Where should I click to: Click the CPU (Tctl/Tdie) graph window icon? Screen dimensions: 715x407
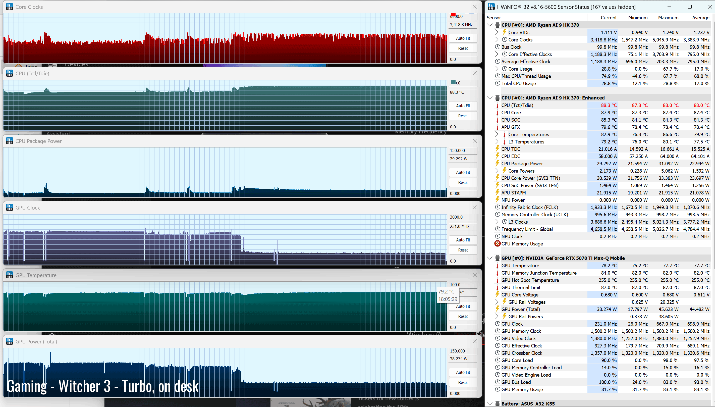pos(10,74)
